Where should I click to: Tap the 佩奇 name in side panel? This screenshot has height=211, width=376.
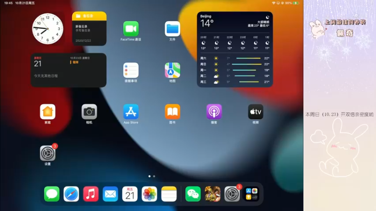(345, 33)
